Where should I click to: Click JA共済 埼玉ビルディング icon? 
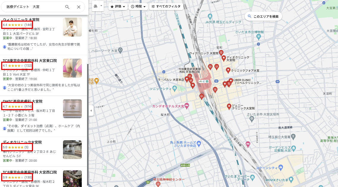(x=210, y=16)
